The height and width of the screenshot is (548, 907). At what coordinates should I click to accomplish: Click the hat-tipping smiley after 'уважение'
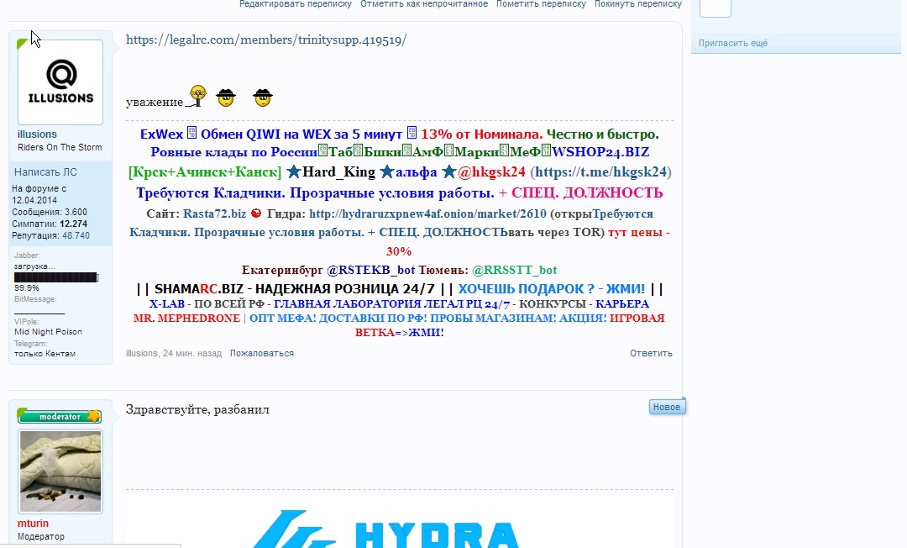point(196,96)
